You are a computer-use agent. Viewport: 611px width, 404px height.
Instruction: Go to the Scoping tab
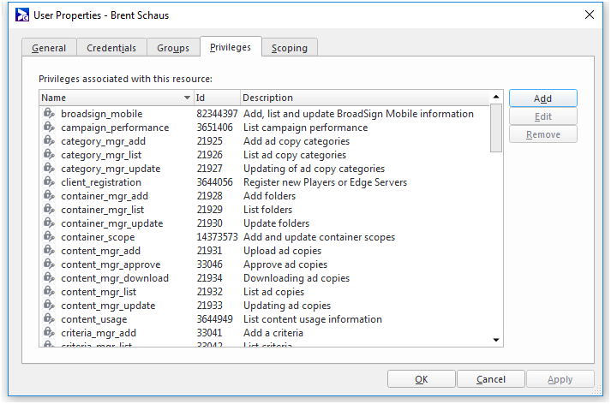[290, 48]
